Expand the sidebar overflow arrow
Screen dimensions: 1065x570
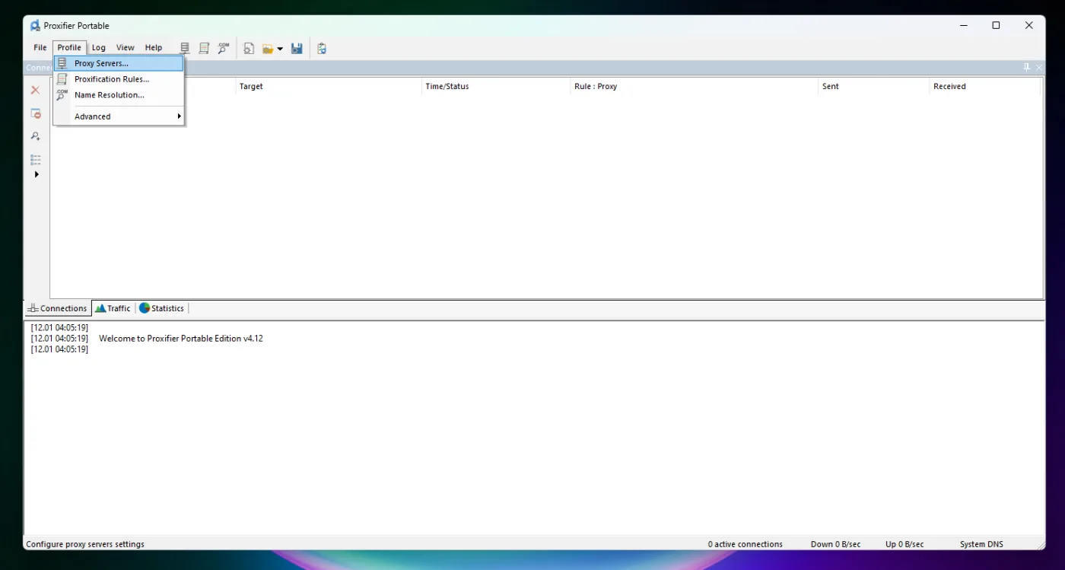click(36, 174)
